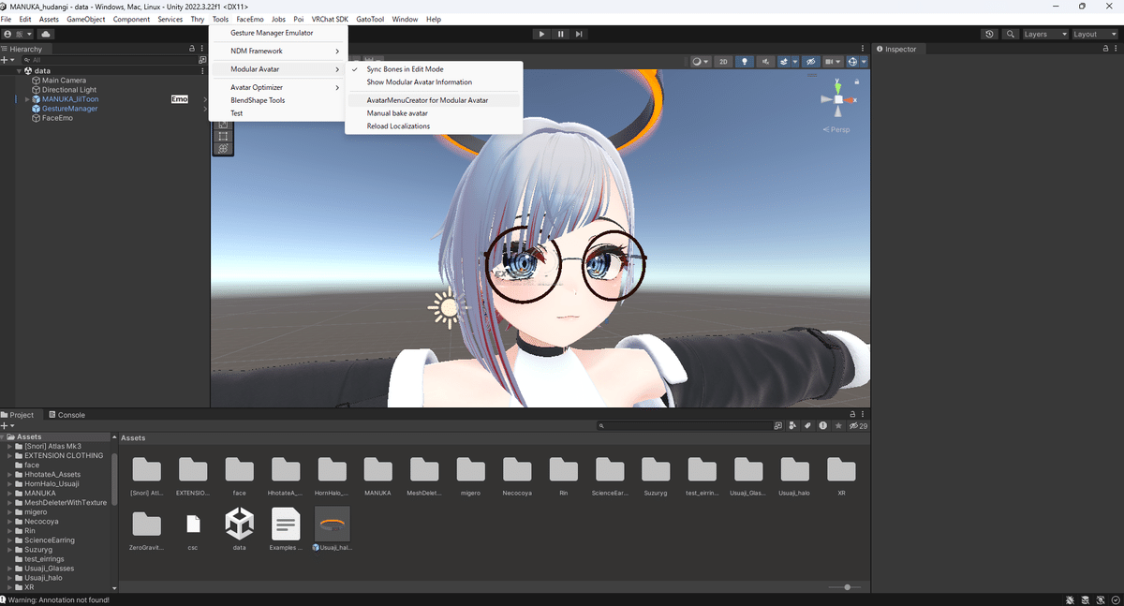
Task: Select FaceEmo object in Hierarchy
Action: click(x=57, y=118)
